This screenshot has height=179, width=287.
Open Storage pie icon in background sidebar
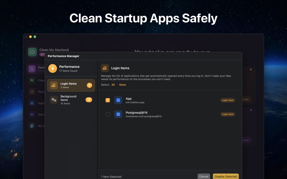tap(32, 115)
